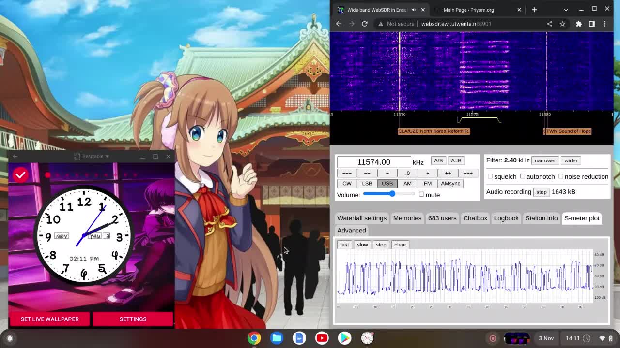The image size is (620, 348).
Task: Stop the audio recording
Action: (542, 192)
